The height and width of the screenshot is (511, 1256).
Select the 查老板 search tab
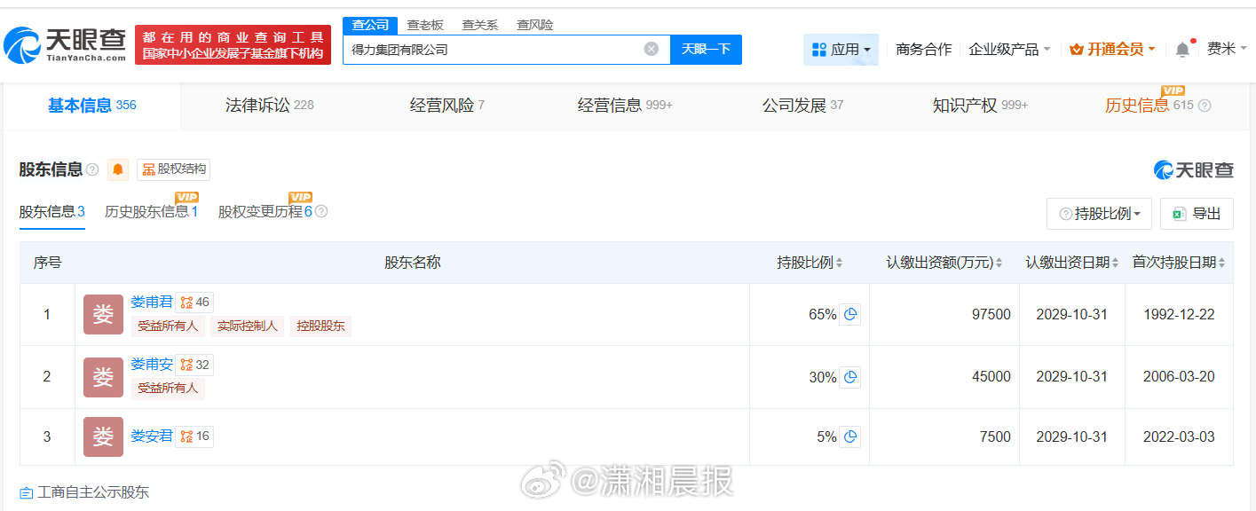coord(425,25)
